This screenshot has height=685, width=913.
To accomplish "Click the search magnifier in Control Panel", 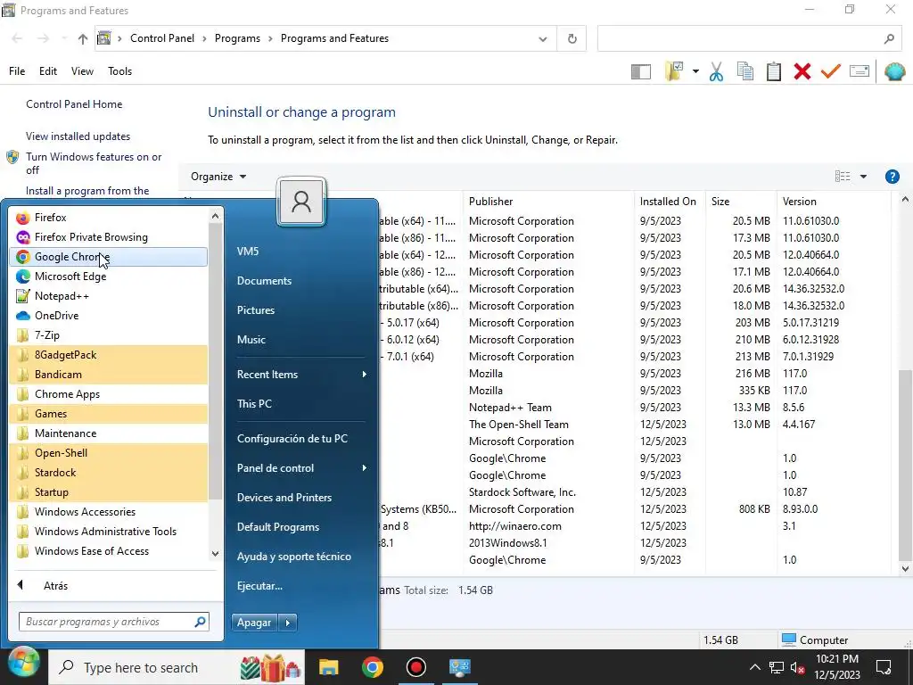I will 889,39.
